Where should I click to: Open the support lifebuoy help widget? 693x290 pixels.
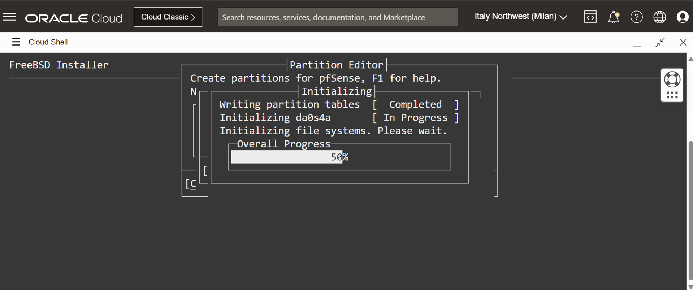tap(672, 79)
